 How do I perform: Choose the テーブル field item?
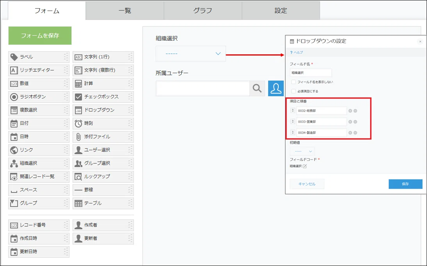[103, 203]
